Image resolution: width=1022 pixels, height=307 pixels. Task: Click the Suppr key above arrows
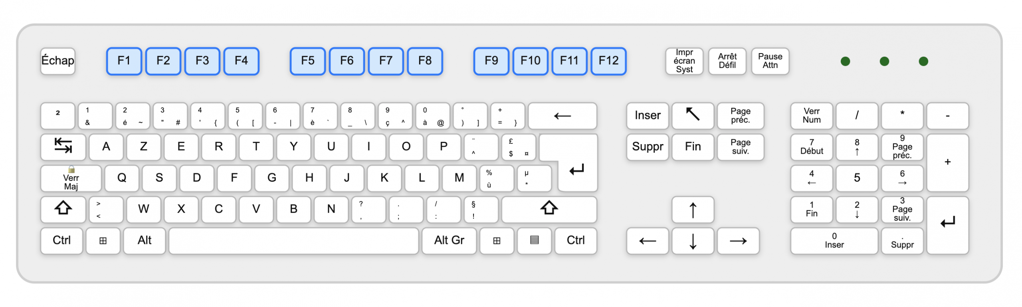648,147
